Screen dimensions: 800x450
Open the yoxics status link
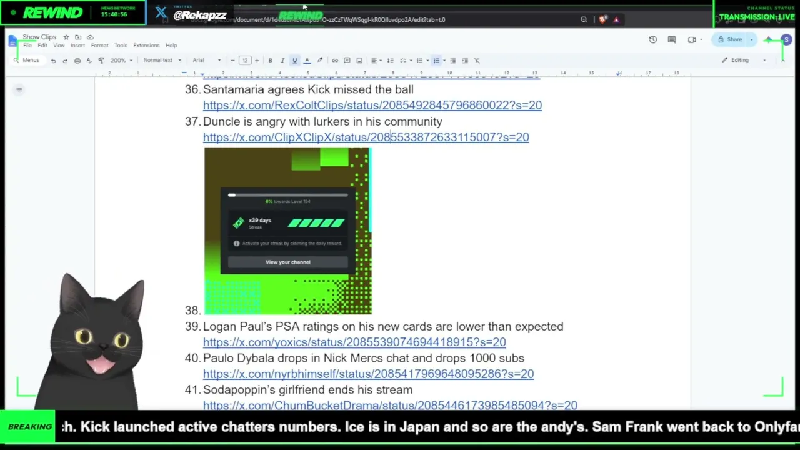click(x=354, y=342)
